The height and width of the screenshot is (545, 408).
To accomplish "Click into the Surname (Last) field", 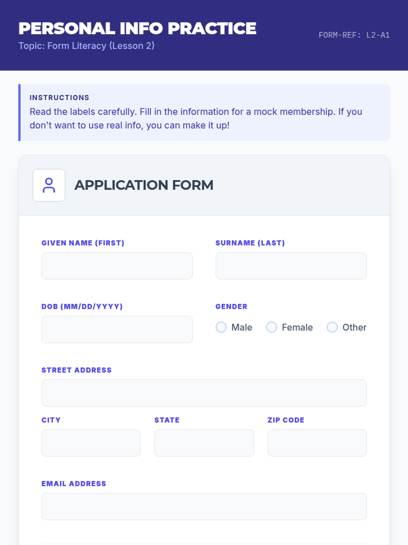I will pos(291,266).
